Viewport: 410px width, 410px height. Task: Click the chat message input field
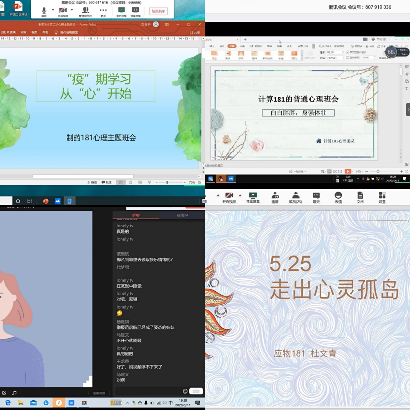point(148,391)
